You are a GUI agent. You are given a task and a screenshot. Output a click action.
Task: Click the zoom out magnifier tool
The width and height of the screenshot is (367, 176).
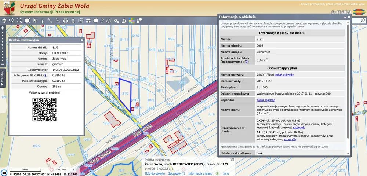[19, 21]
